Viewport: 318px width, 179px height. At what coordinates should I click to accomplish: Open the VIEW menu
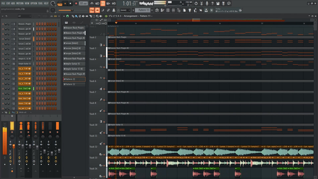click(27, 3)
